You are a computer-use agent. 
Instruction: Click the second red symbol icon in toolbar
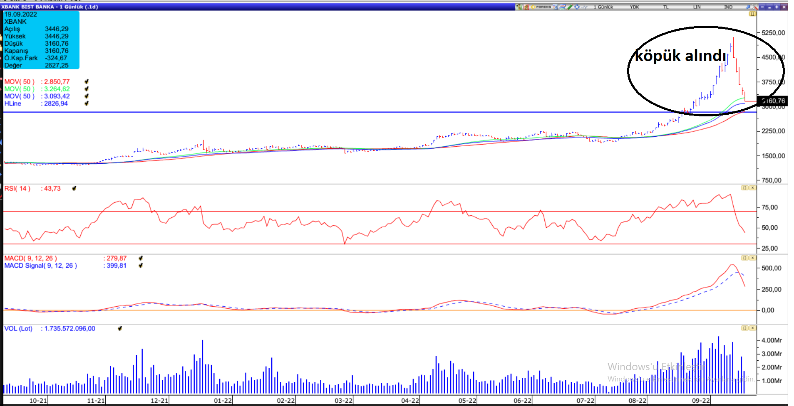pos(526,7)
